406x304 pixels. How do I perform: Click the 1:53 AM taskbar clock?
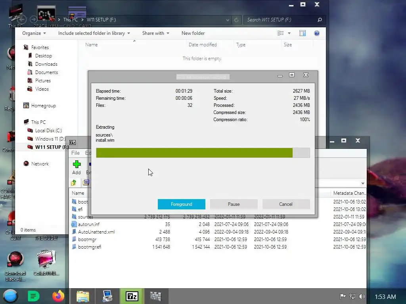[385, 297]
